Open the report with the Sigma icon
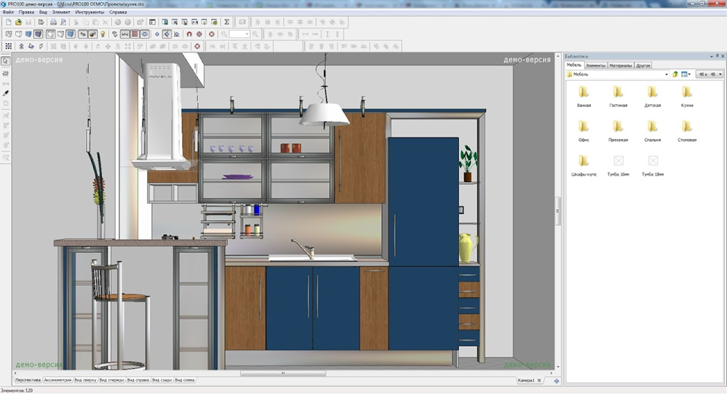The height and width of the screenshot is (394, 727). tap(227, 21)
